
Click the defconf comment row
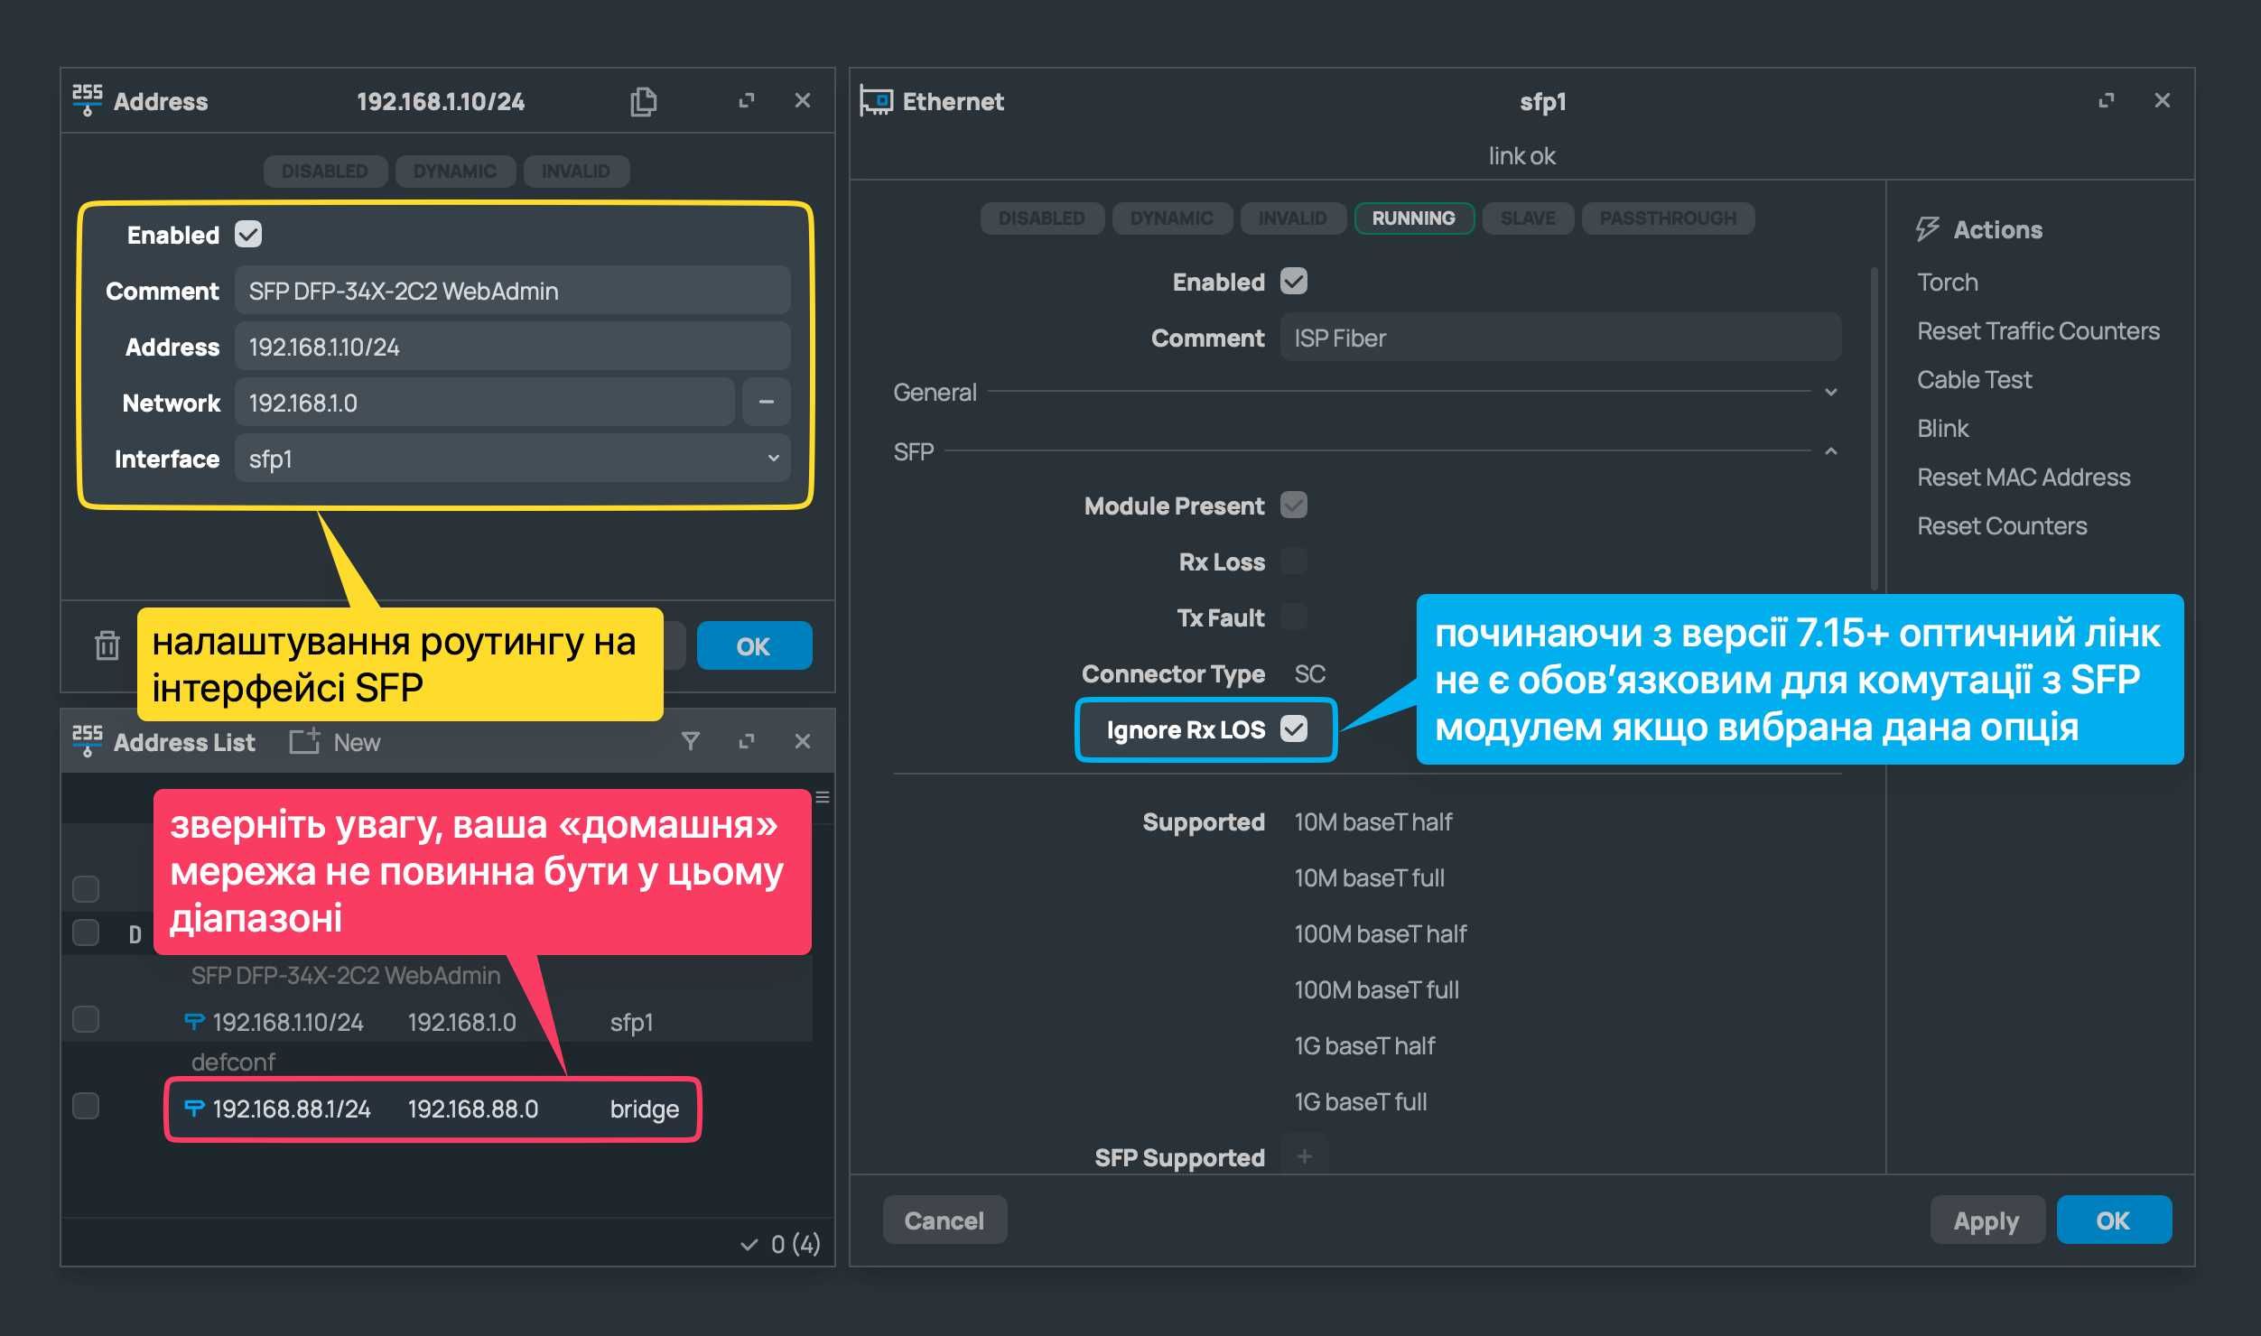point(233,1062)
